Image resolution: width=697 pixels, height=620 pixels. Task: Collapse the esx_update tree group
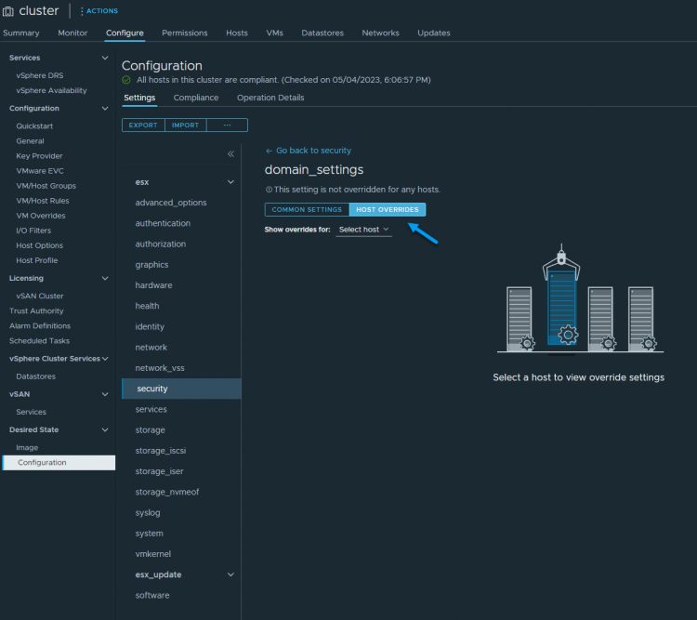[x=230, y=574]
